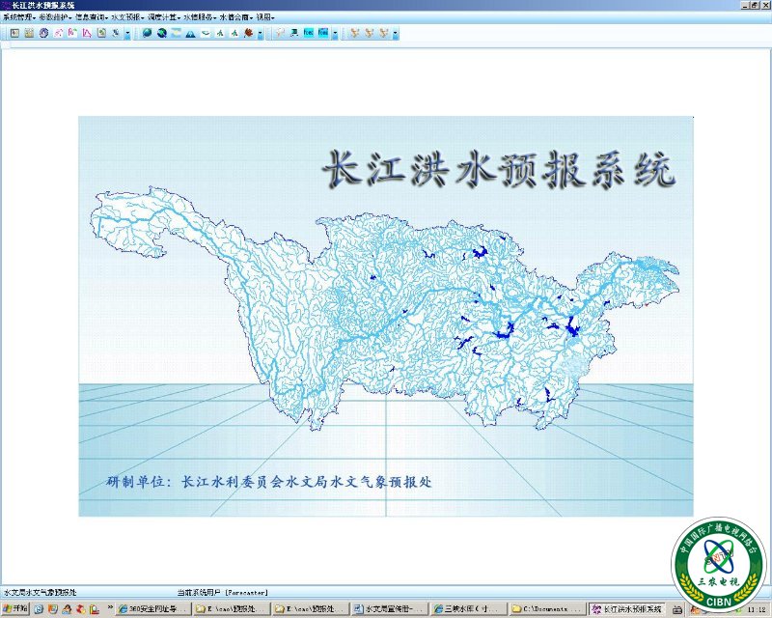Expand the first toolbar group's overflow arrow
This screenshot has height=618, width=772.
(x=127, y=34)
